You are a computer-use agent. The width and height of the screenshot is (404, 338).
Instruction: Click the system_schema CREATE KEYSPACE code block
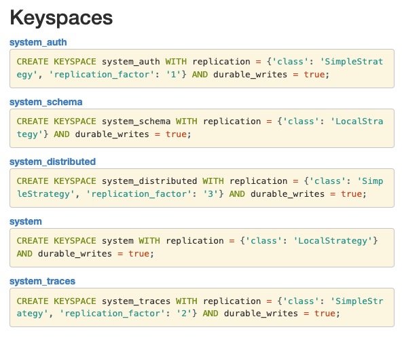click(202, 128)
